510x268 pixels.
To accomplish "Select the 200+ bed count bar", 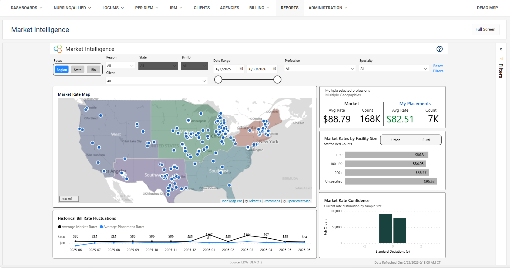I will tap(387, 173).
